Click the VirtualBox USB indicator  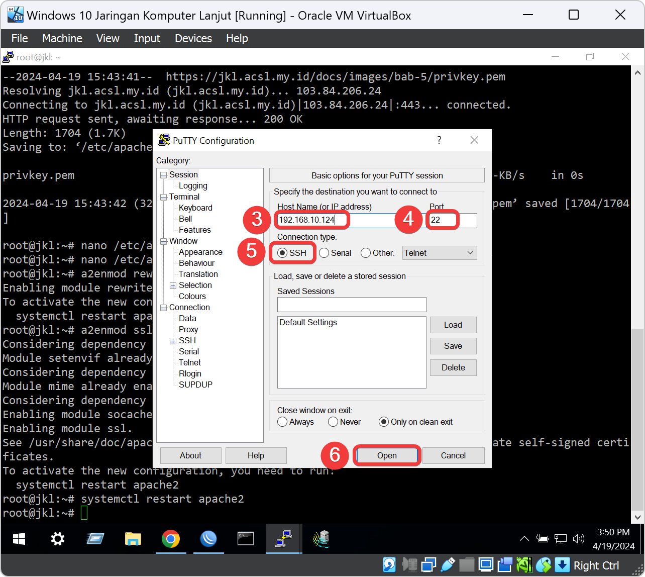[448, 565]
